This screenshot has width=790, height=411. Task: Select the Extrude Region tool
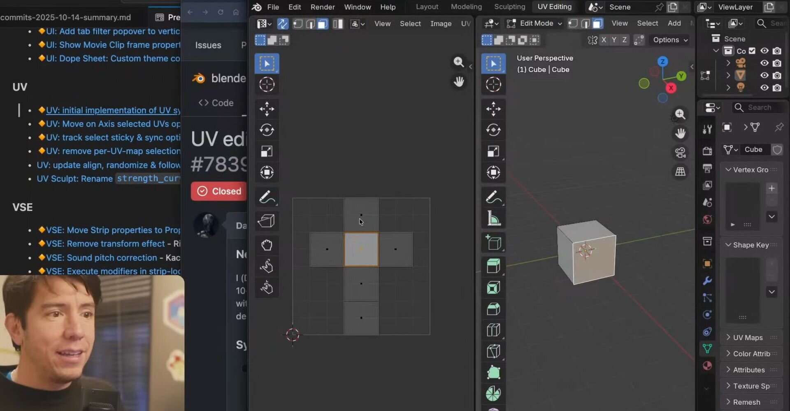pyautogui.click(x=493, y=266)
